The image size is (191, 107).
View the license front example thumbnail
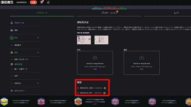click(x=84, y=40)
